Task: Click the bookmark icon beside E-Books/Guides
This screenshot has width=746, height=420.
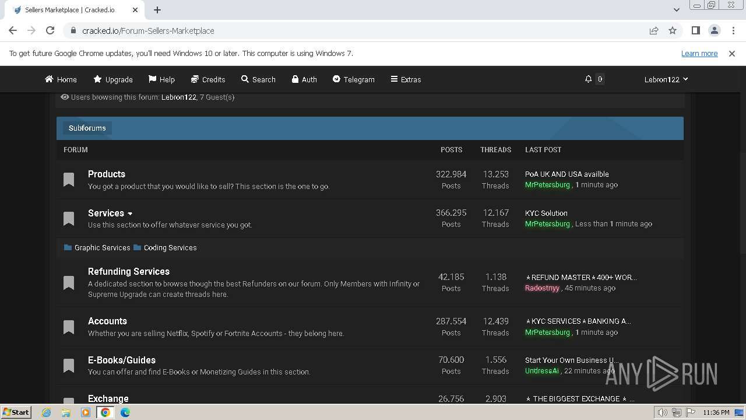Action: [x=69, y=366]
